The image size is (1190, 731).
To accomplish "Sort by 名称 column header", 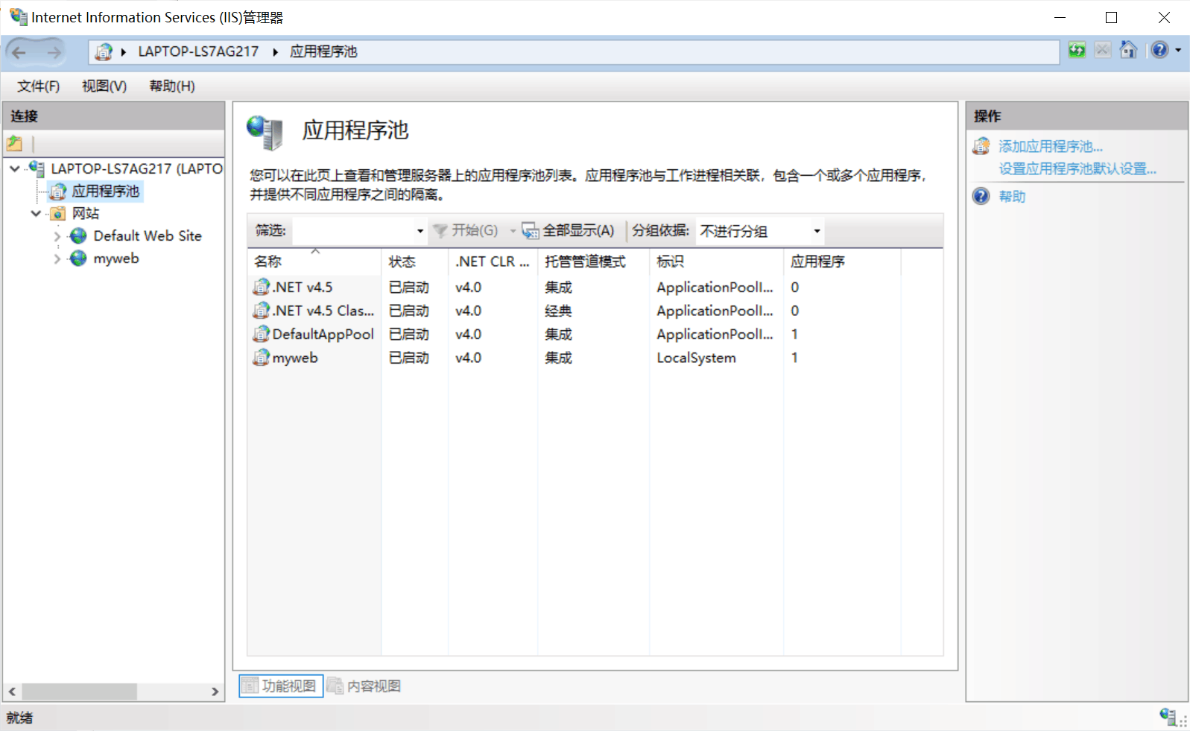I will click(x=314, y=262).
